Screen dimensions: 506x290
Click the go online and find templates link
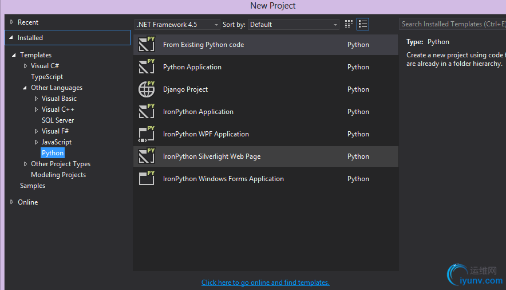click(266, 283)
